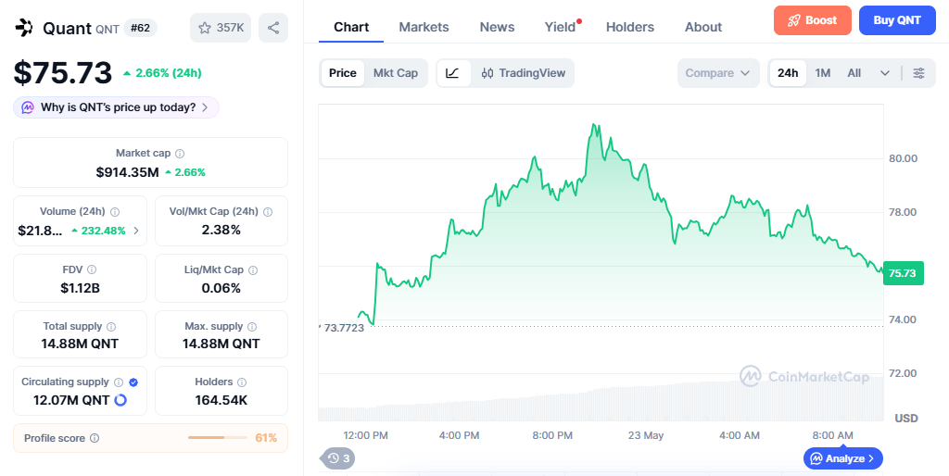
Task: Click the Boost button
Action: click(x=812, y=20)
